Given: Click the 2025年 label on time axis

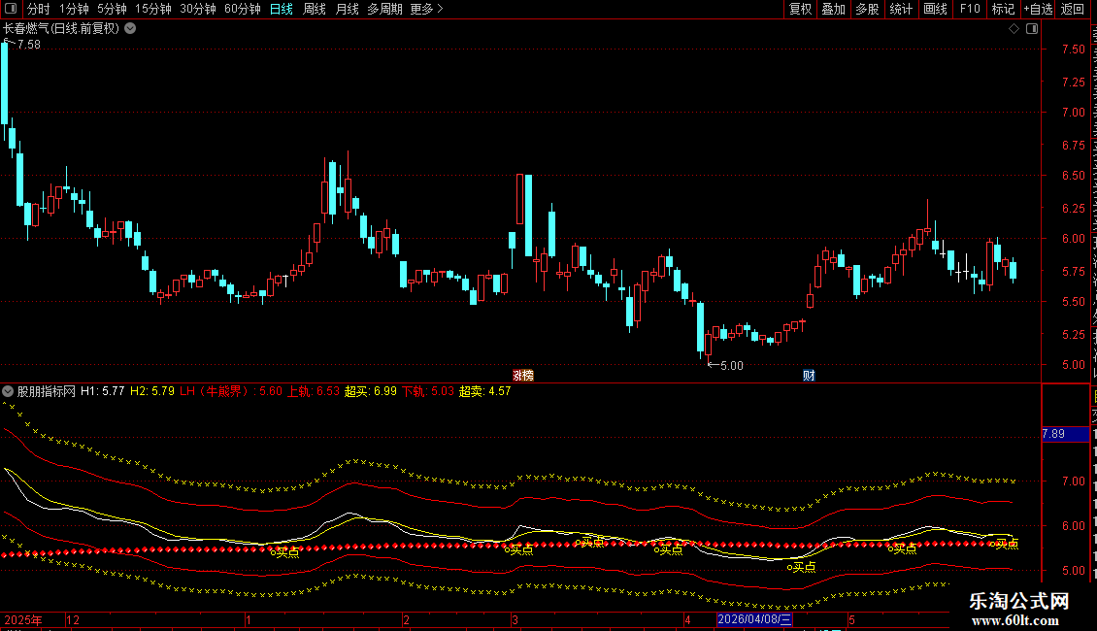Looking at the screenshot, I should (23, 619).
